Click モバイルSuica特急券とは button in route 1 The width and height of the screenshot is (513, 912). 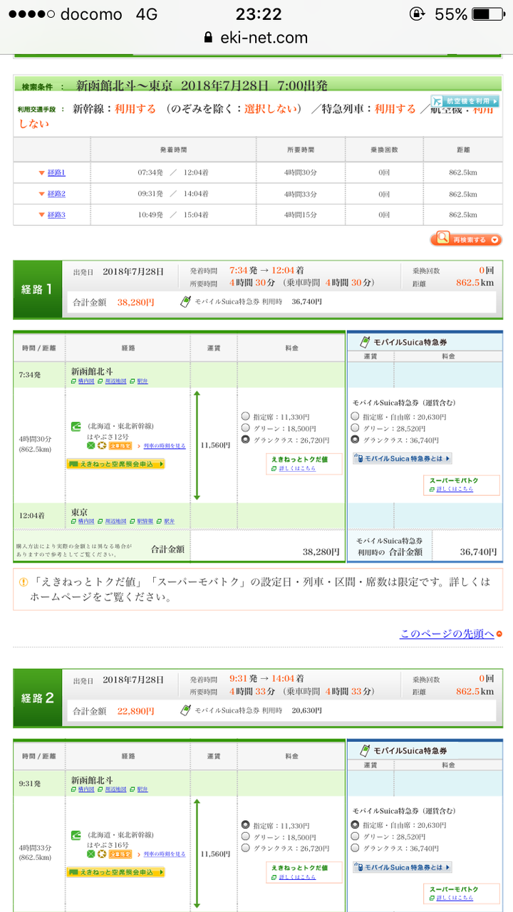click(403, 459)
